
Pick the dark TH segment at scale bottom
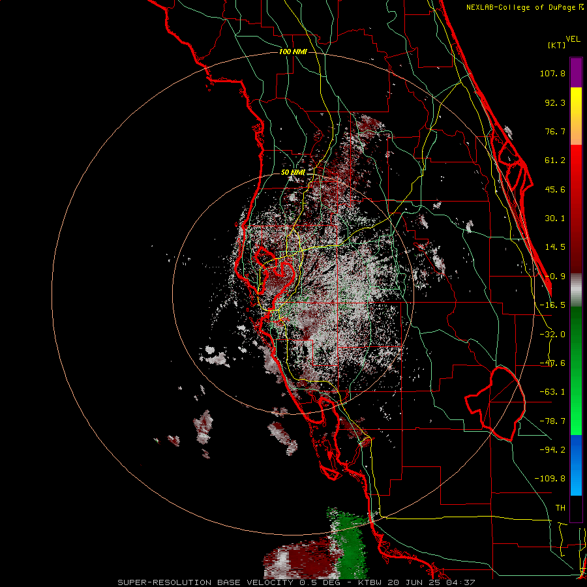[576, 508]
